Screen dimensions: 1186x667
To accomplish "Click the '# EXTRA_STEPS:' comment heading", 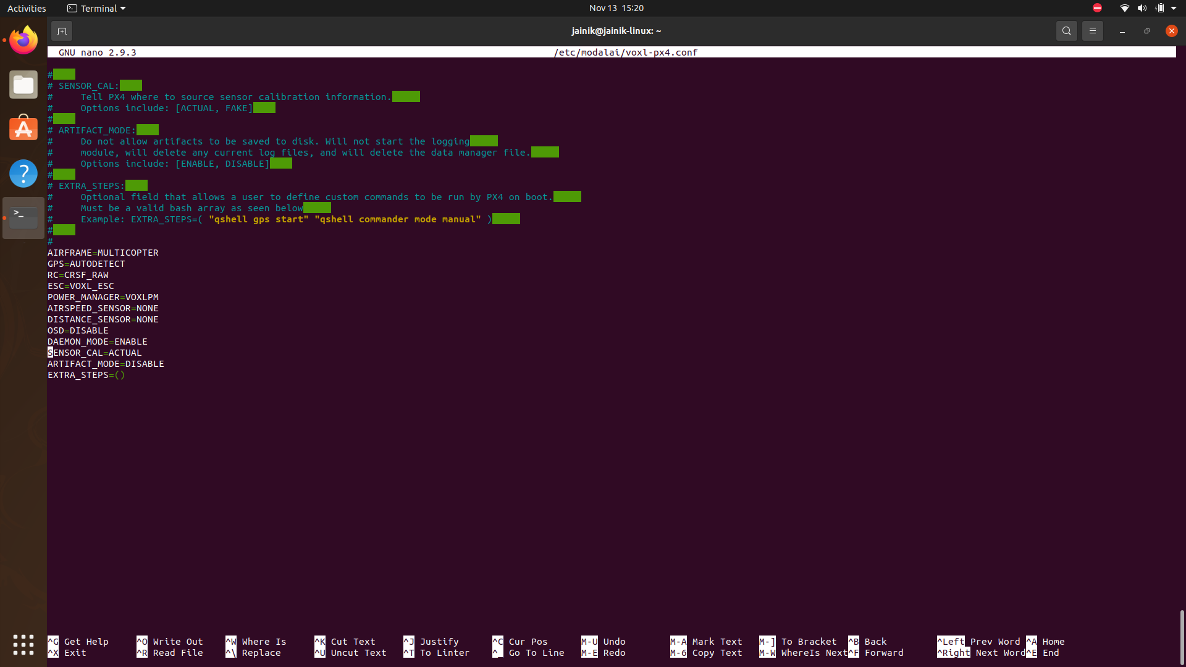I will click(x=86, y=186).
